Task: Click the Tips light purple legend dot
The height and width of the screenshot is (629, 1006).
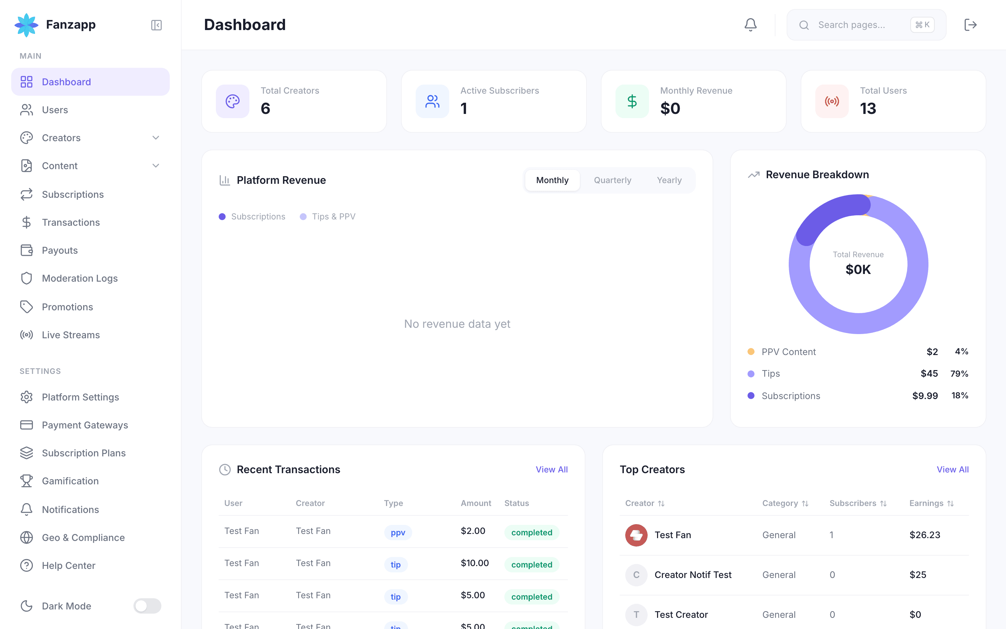Action: (x=751, y=374)
